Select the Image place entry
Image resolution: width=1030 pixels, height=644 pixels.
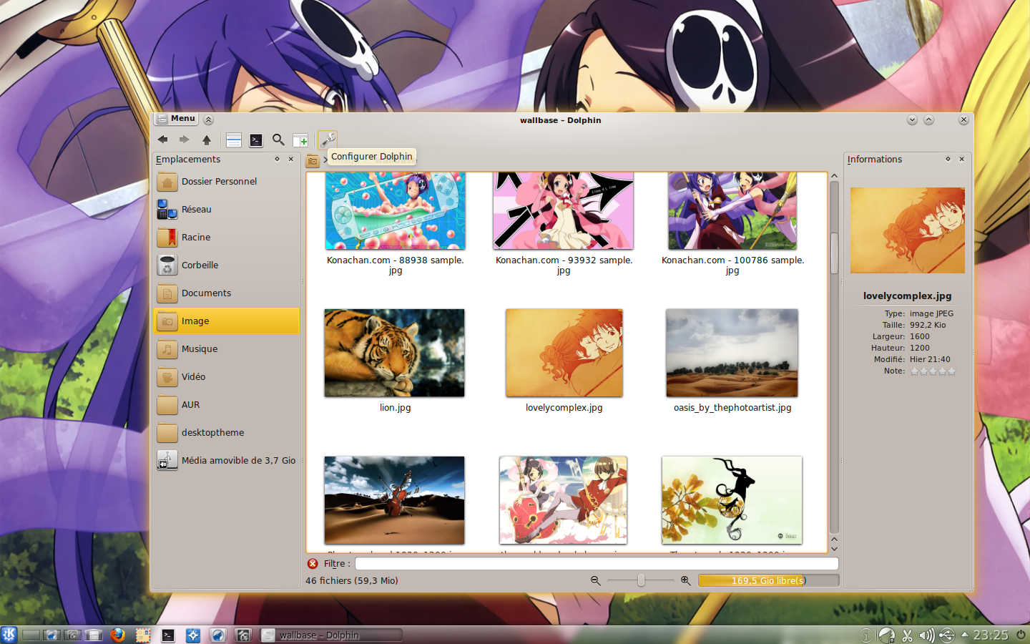coord(226,321)
